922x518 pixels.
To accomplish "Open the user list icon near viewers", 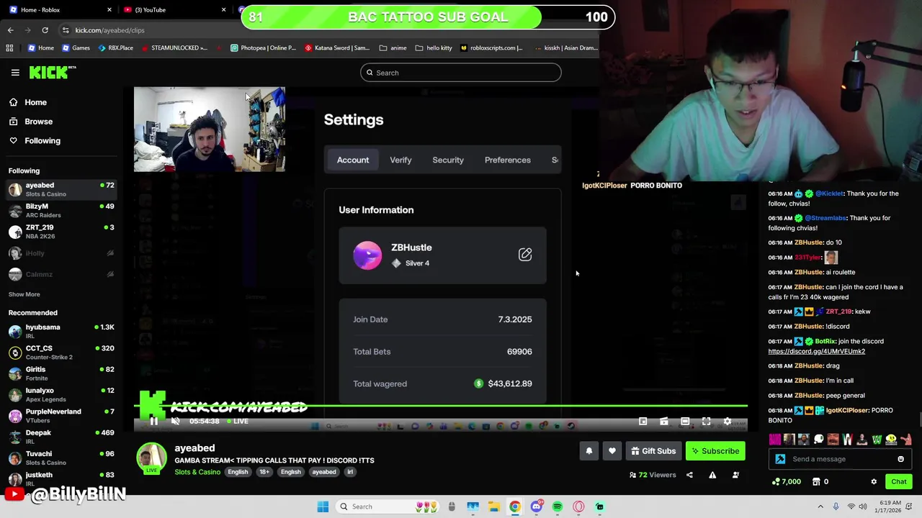I will pyautogui.click(x=735, y=475).
